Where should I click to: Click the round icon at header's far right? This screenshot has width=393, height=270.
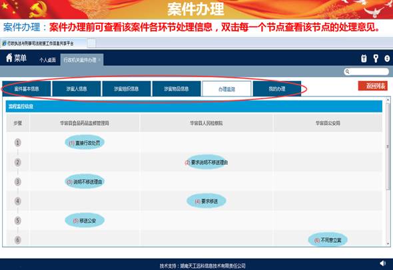[387, 59]
